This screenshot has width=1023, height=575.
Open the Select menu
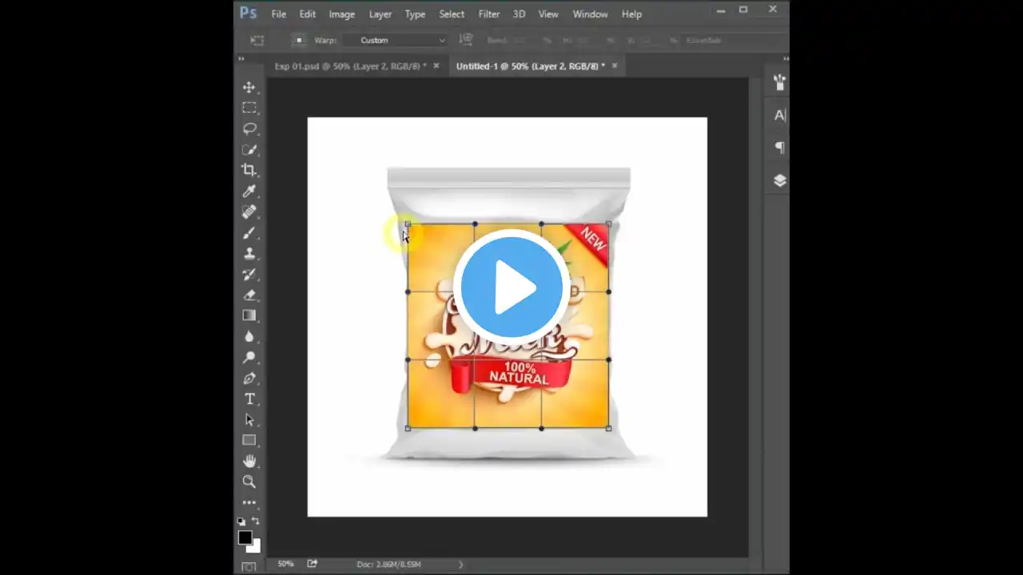point(452,14)
